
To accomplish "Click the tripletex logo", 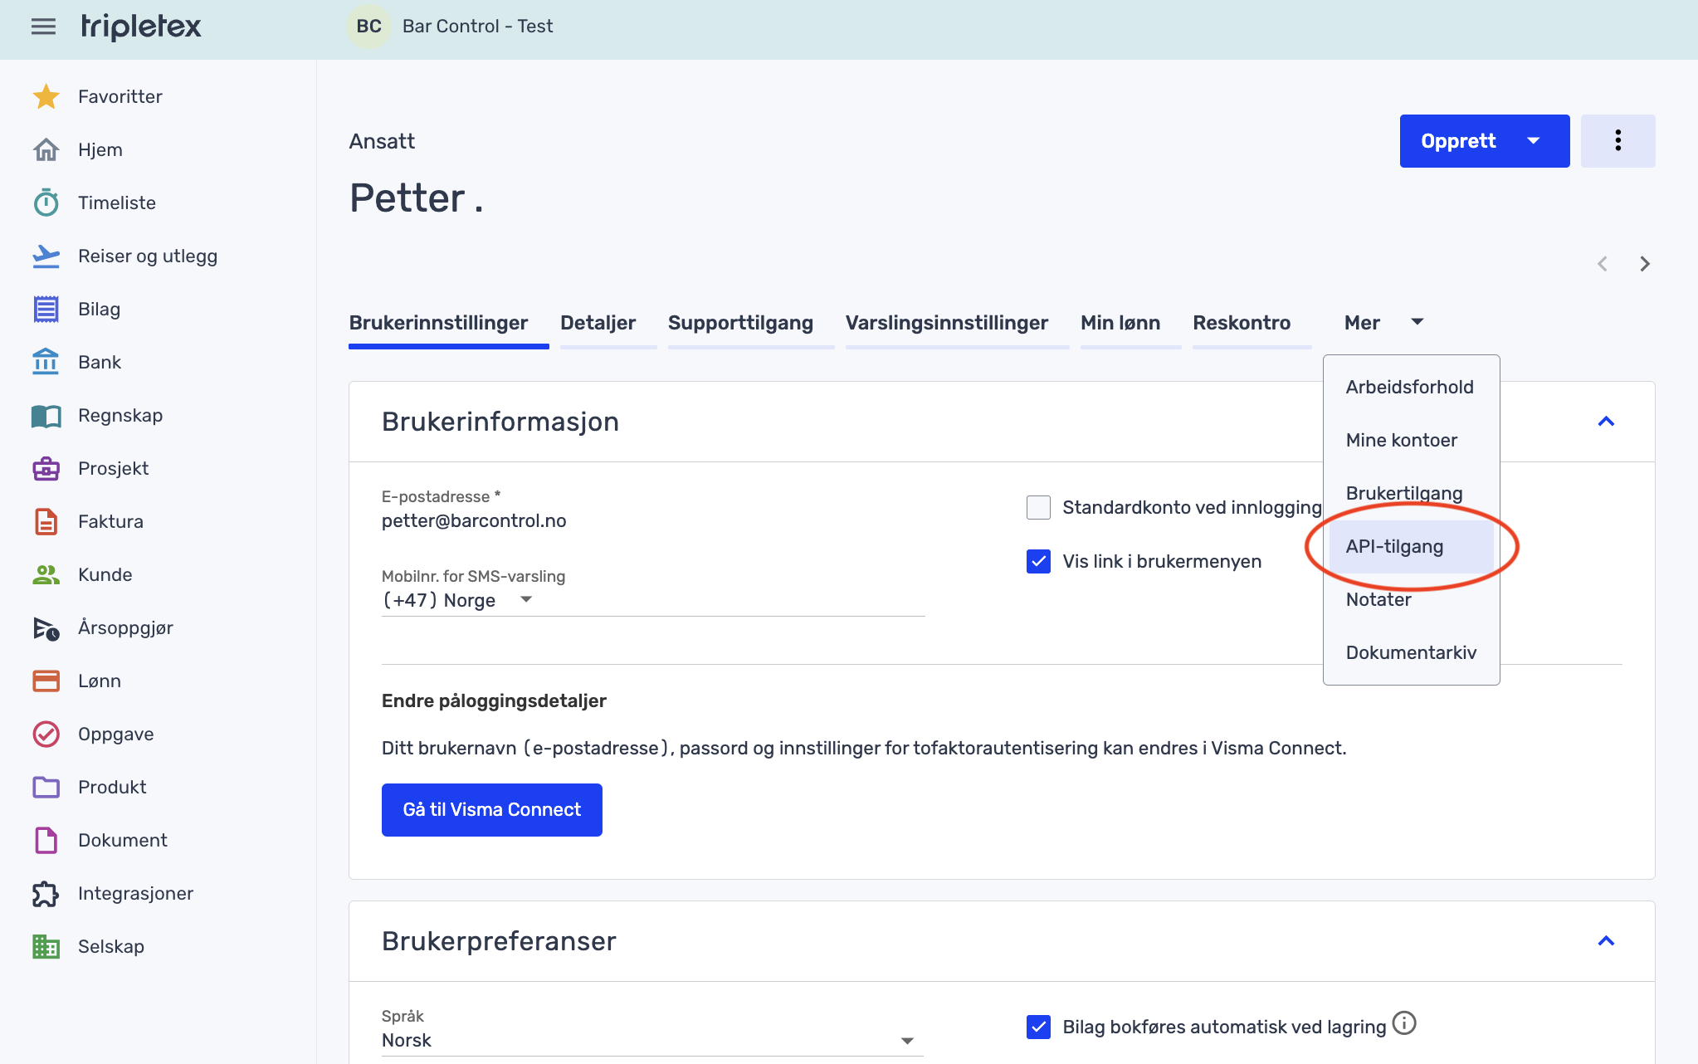I will pos(141,27).
